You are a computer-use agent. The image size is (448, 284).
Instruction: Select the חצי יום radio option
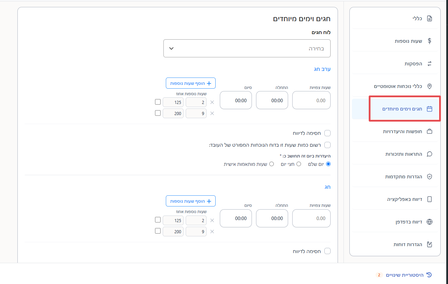(x=299, y=164)
